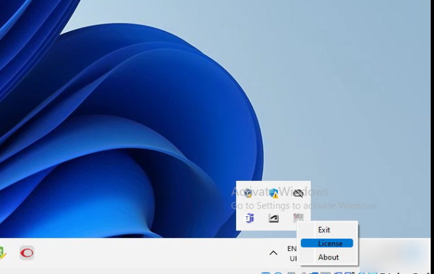
Task: Click the faded pink flags tray icon
Action: [x=298, y=218]
